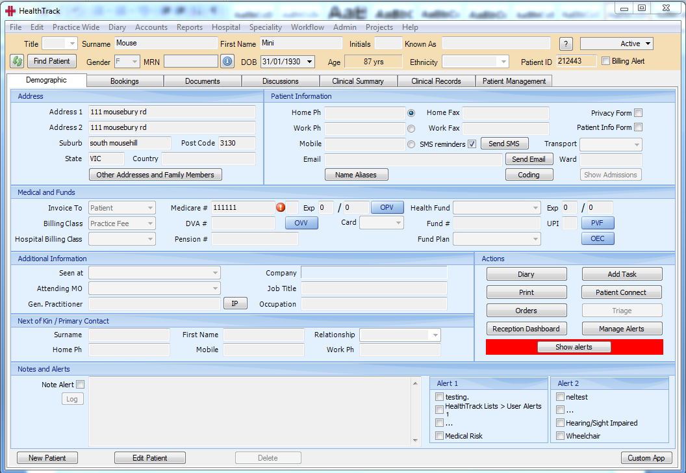Open the Documents tab
Image resolution: width=686 pixels, height=473 pixels.
(x=203, y=81)
